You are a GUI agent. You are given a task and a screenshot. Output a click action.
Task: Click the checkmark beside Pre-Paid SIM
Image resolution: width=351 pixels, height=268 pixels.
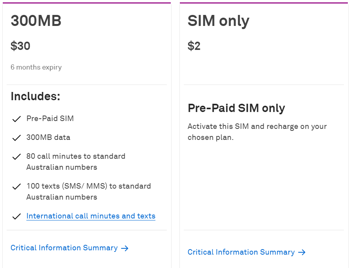(17, 119)
